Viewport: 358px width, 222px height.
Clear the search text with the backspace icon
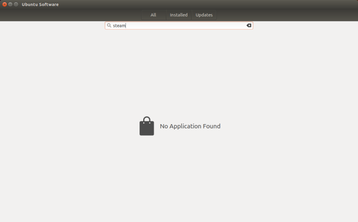point(249,26)
